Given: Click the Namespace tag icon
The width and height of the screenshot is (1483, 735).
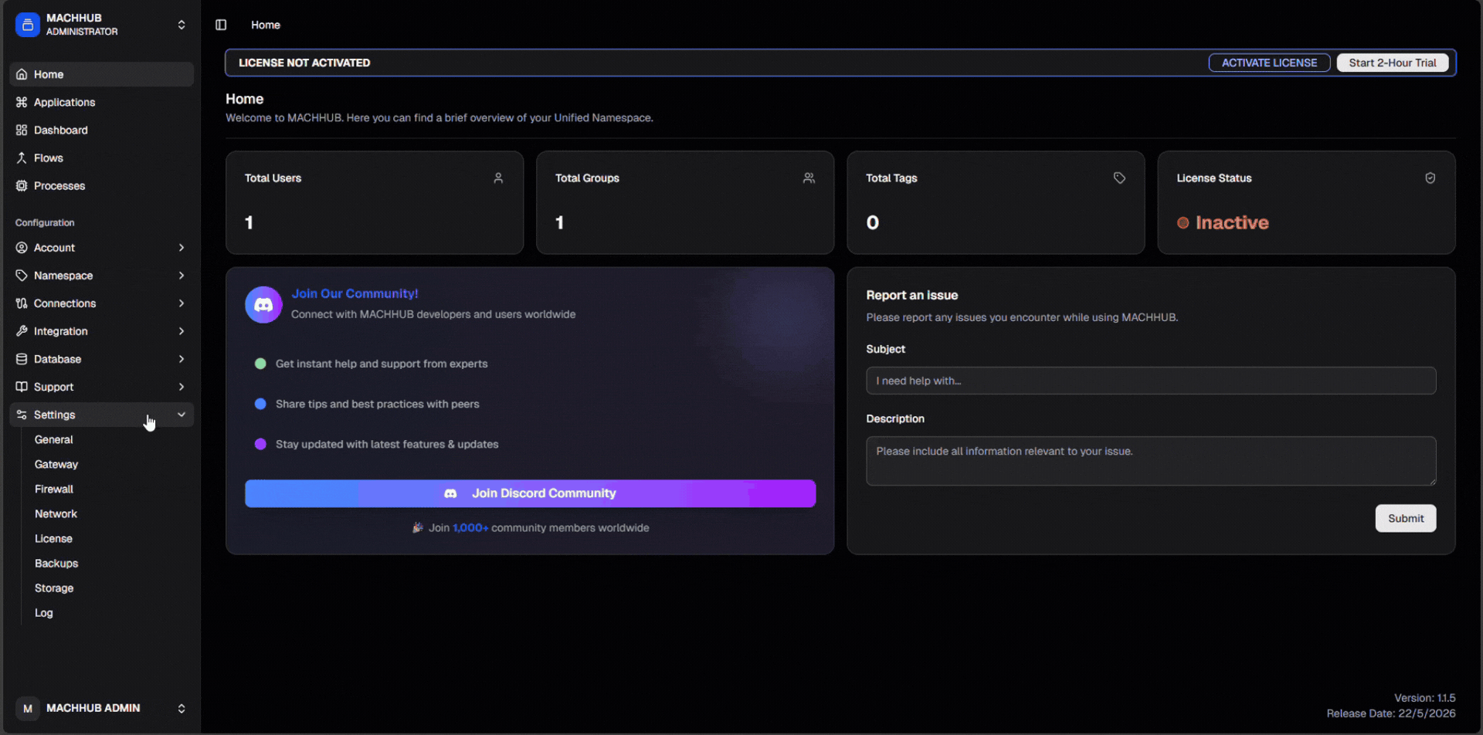Looking at the screenshot, I should pyautogui.click(x=22, y=275).
